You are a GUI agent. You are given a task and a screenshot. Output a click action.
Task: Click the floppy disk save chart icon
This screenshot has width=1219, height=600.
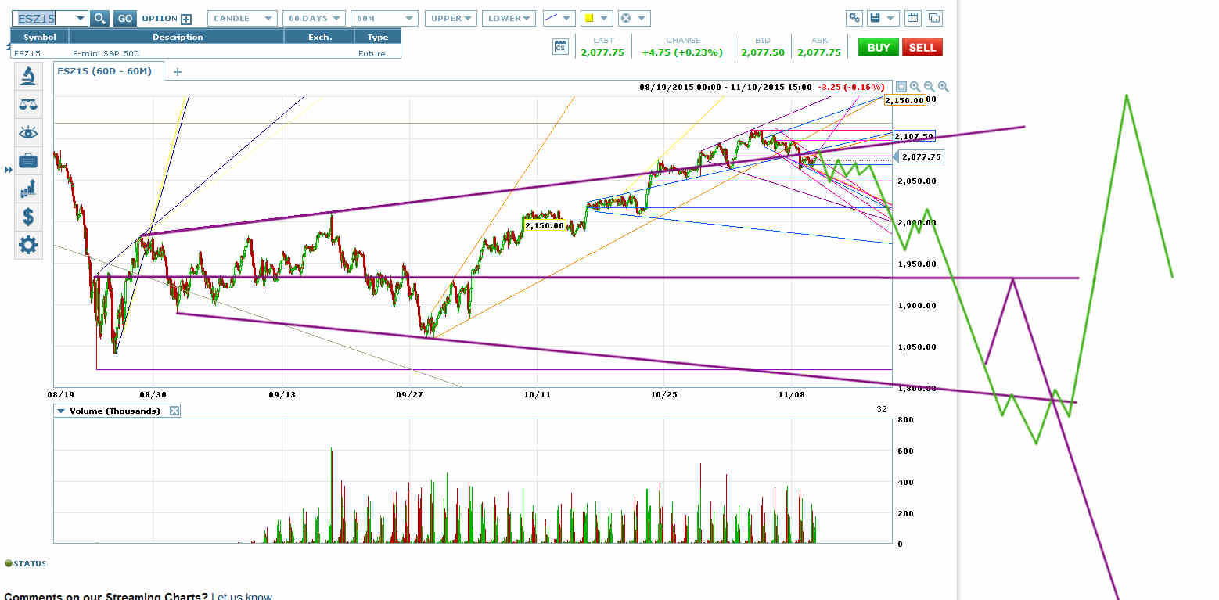coord(876,18)
